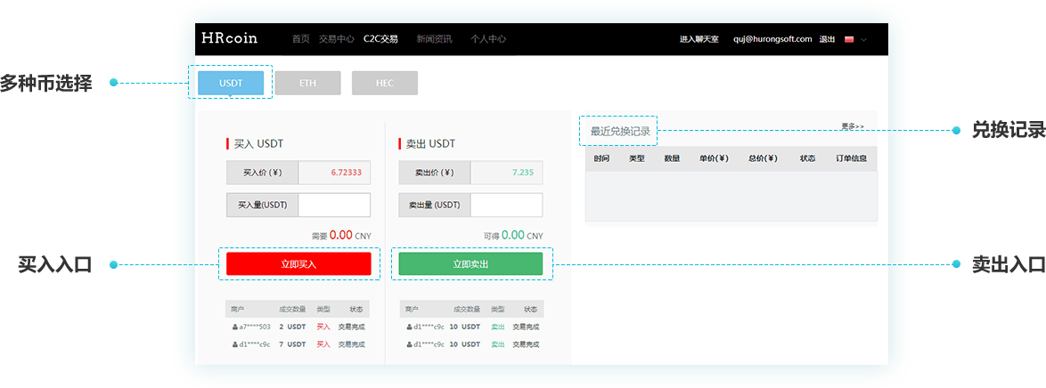Click the 更多>> records link
1046x388 pixels.
click(852, 126)
